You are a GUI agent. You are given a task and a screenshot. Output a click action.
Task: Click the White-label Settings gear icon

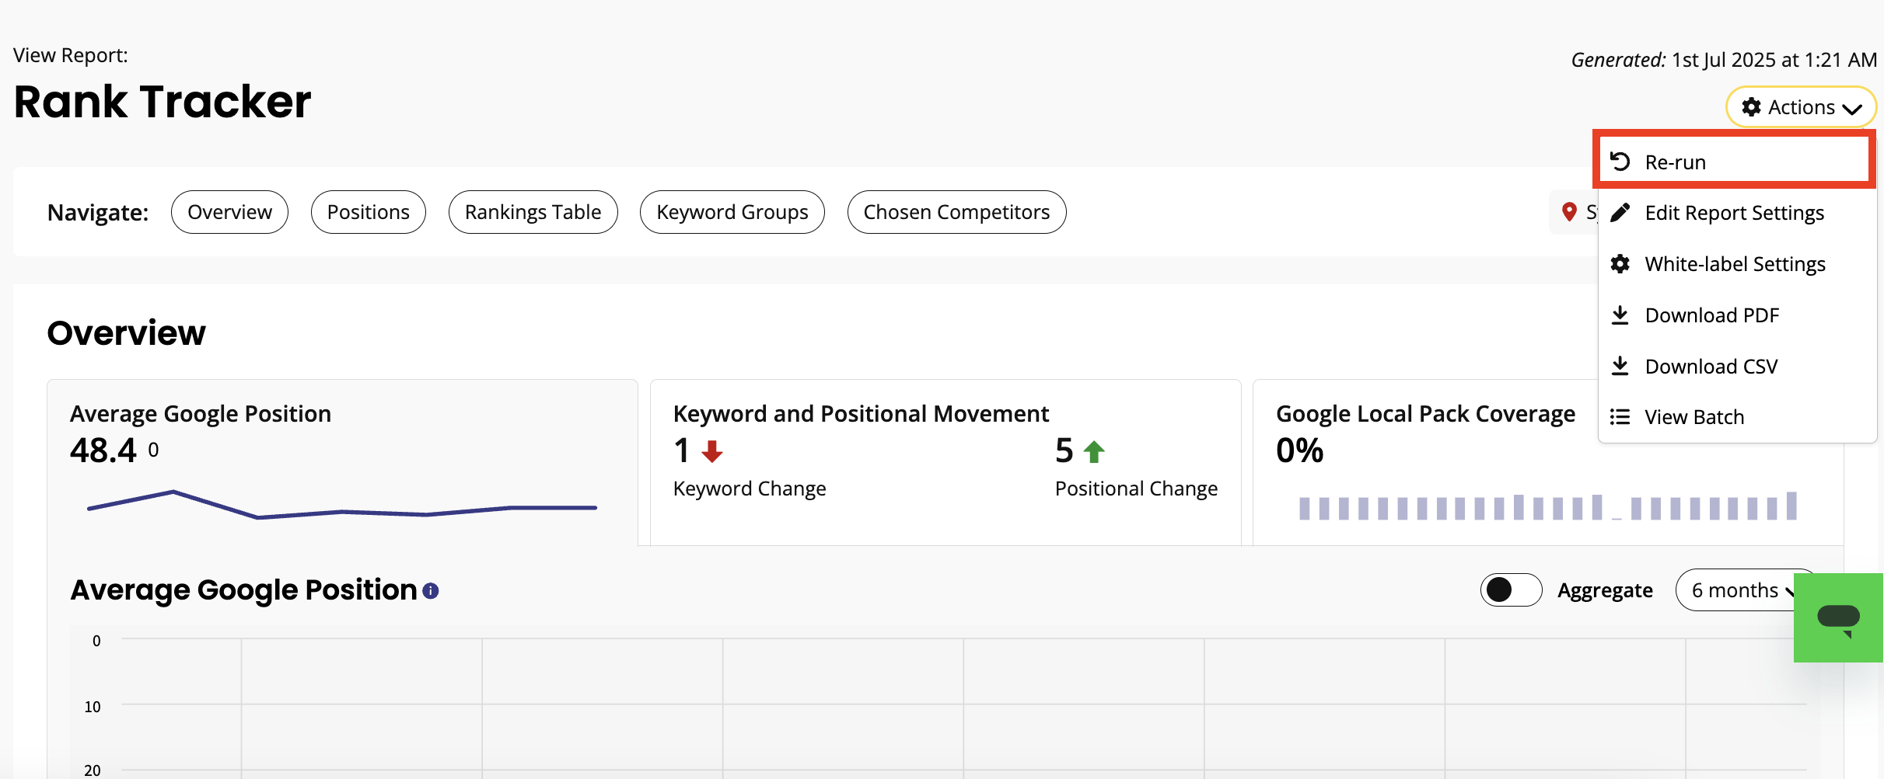pyautogui.click(x=1620, y=264)
